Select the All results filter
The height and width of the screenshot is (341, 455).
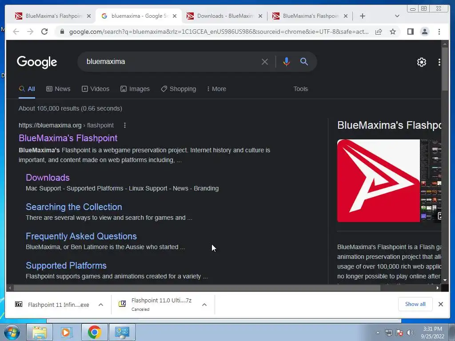click(x=27, y=89)
